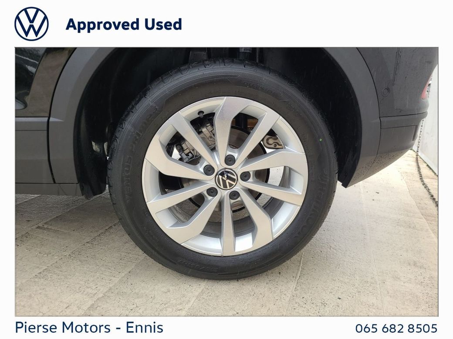
Task: Click the green dot on the tyre sidewall
Action: (321, 140)
